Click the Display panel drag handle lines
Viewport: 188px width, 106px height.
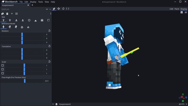(47, 9)
